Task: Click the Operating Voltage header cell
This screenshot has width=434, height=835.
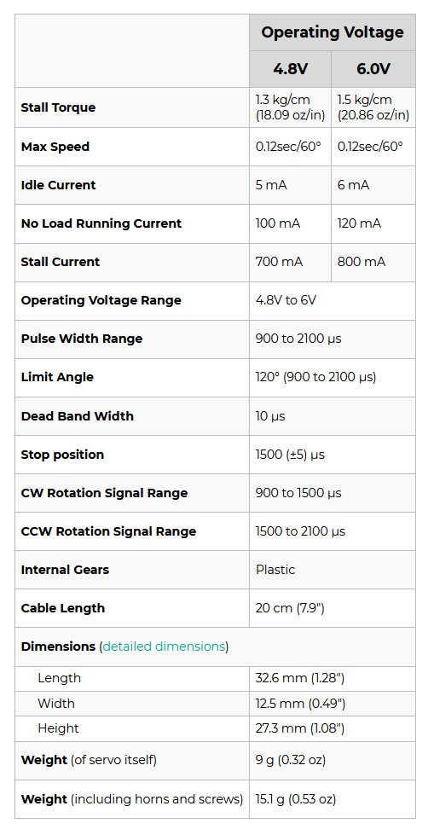Action: click(x=333, y=32)
